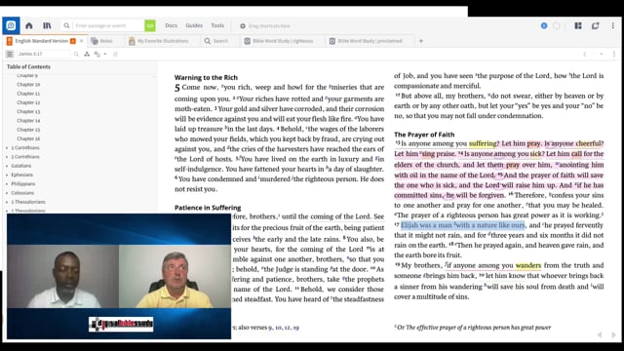Open the ESV panel kebab menu
The width and height of the screenshot is (624, 351).
pyautogui.click(x=614, y=55)
